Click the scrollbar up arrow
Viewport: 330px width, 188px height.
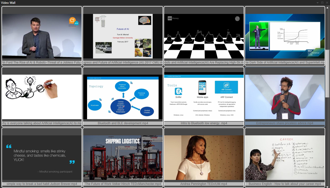pyautogui.click(x=327, y=7)
